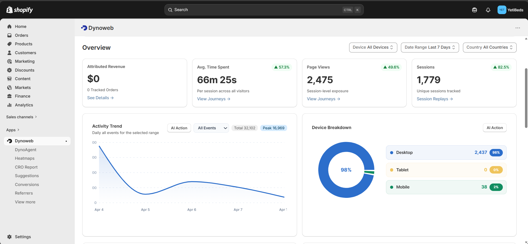Click the three-dot more options icon
Image resolution: width=528 pixels, height=244 pixels.
pyautogui.click(x=517, y=28)
